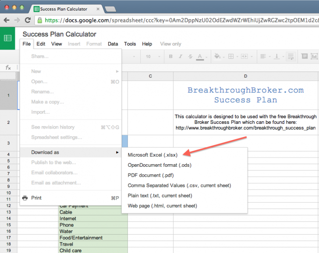Reload the page in the browser
The height and width of the screenshot is (253, 319).
tap(28, 20)
